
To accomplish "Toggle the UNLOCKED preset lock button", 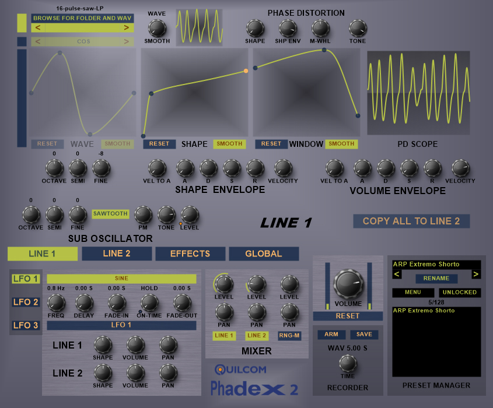I will coord(460,293).
